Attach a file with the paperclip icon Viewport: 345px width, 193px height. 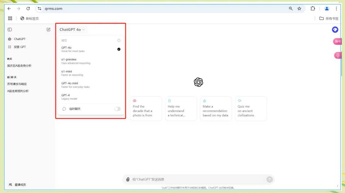tap(128, 179)
